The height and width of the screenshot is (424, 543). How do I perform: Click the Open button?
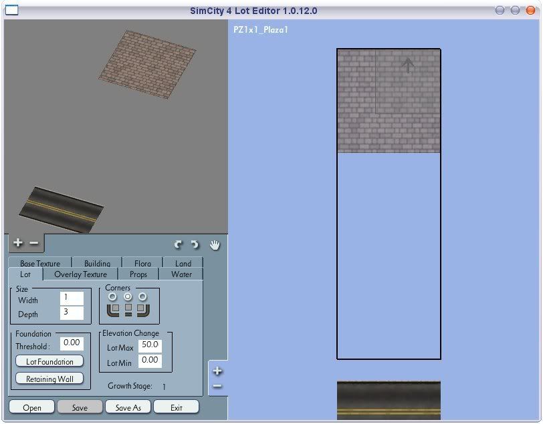pyautogui.click(x=32, y=407)
